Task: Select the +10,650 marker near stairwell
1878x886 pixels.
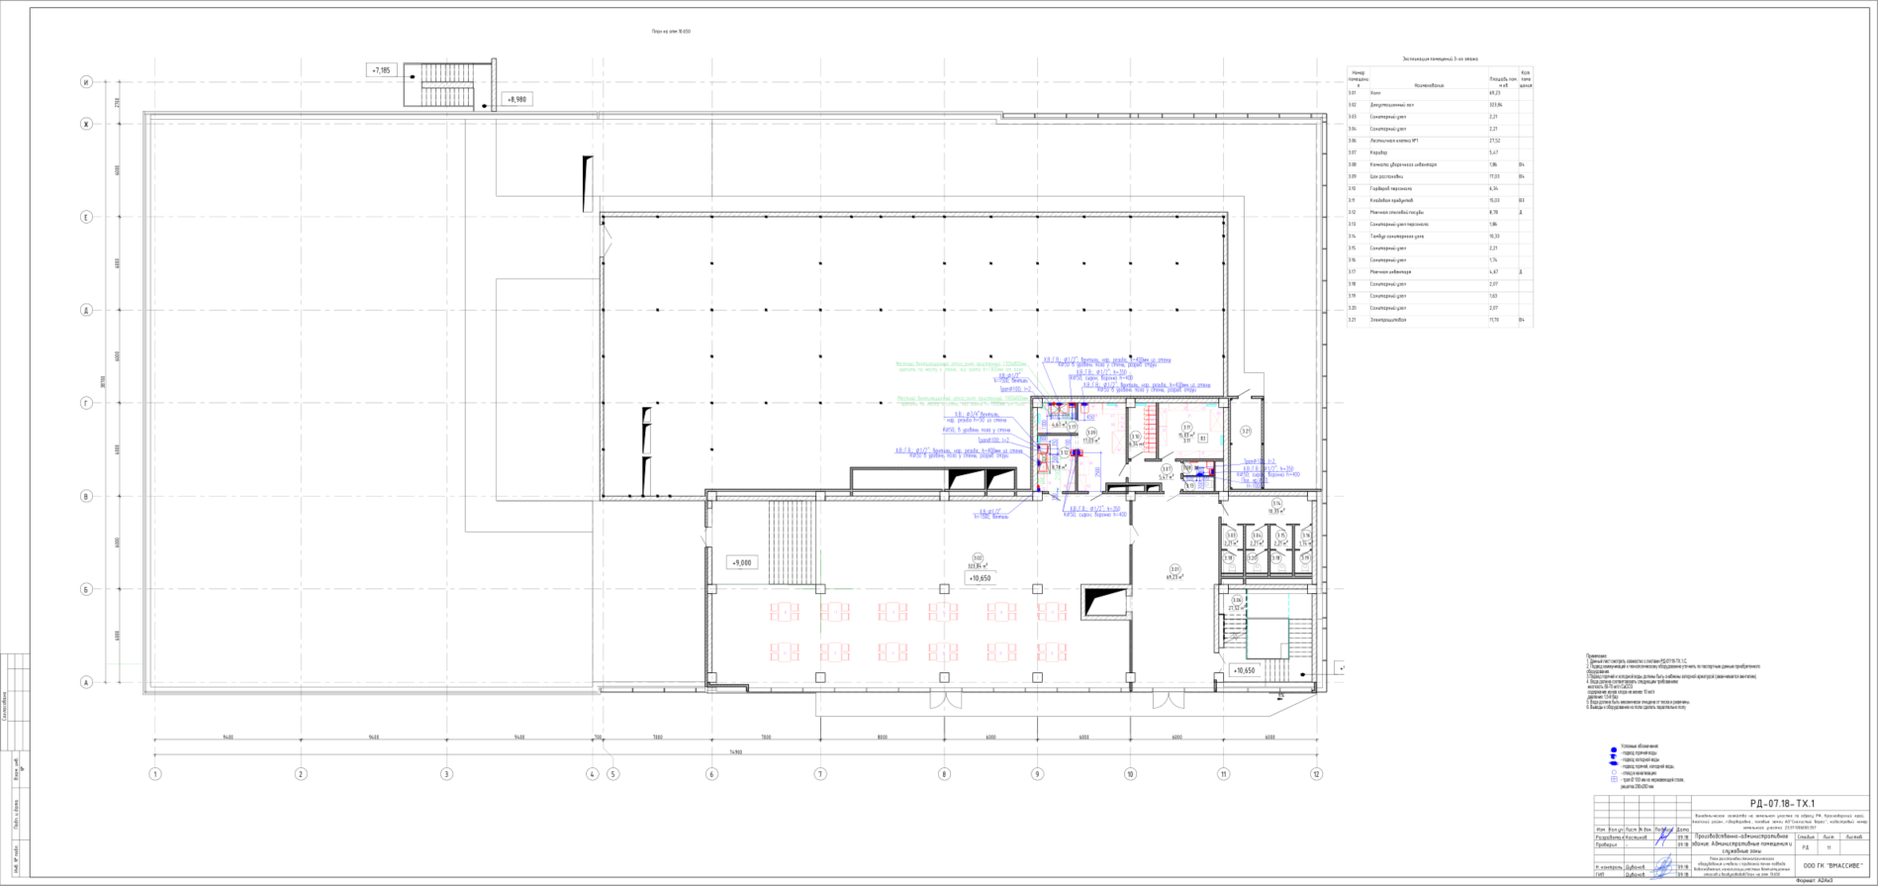Action: (x=1243, y=670)
